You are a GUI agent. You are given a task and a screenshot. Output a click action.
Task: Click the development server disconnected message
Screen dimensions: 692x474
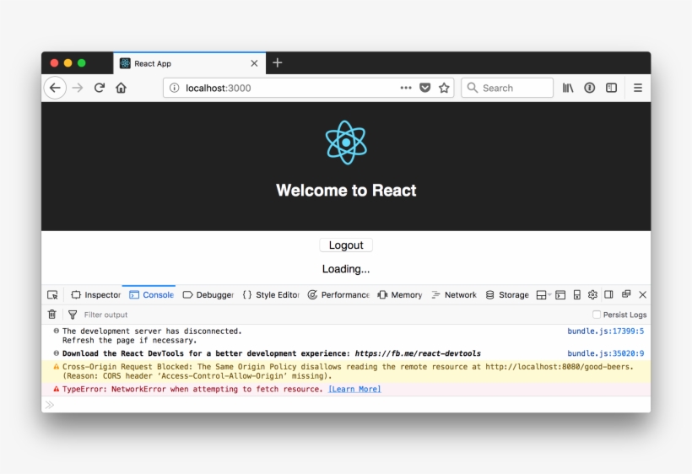point(152,336)
